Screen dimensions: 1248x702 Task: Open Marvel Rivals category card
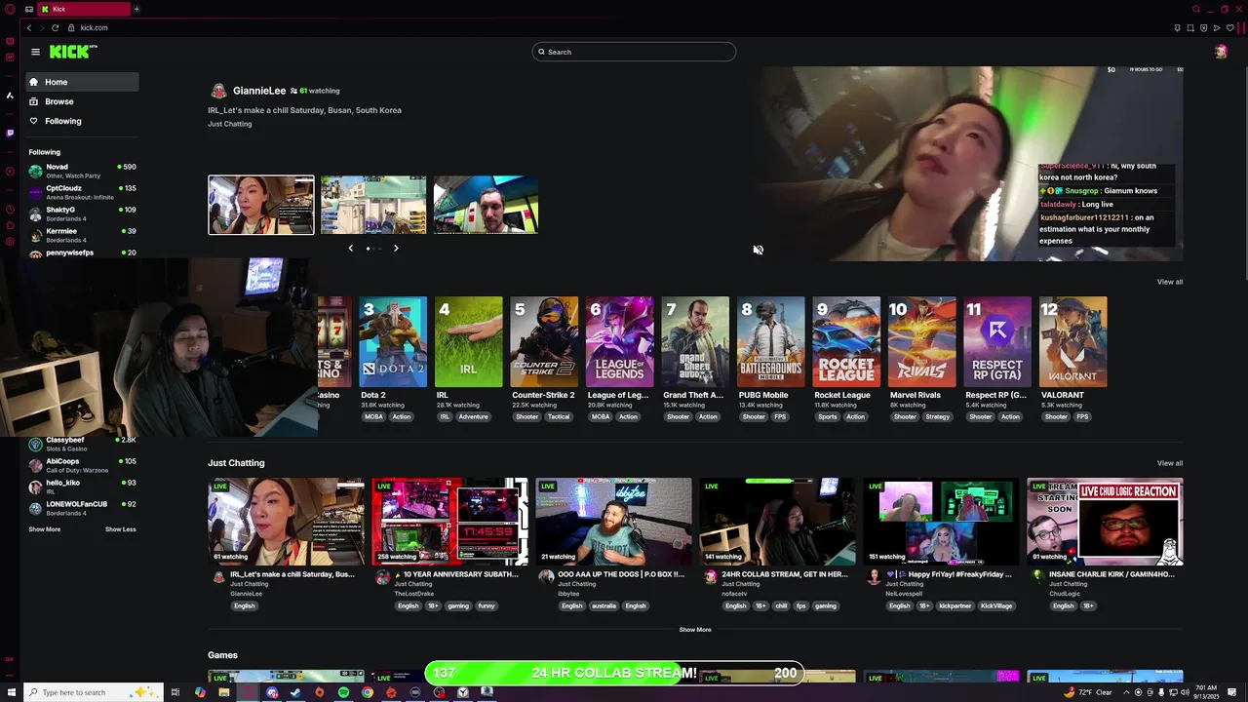pyautogui.click(x=922, y=342)
